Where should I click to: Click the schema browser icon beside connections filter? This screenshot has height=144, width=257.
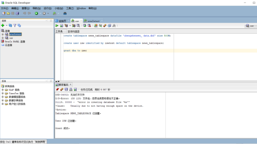click(19, 25)
